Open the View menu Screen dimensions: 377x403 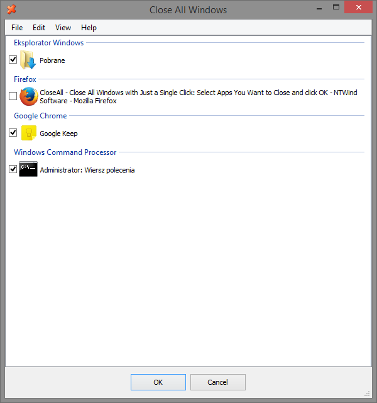click(63, 28)
